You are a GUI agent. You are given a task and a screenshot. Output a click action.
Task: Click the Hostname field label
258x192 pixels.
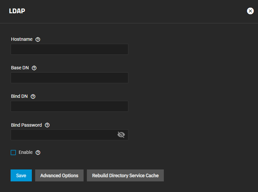point(22,39)
